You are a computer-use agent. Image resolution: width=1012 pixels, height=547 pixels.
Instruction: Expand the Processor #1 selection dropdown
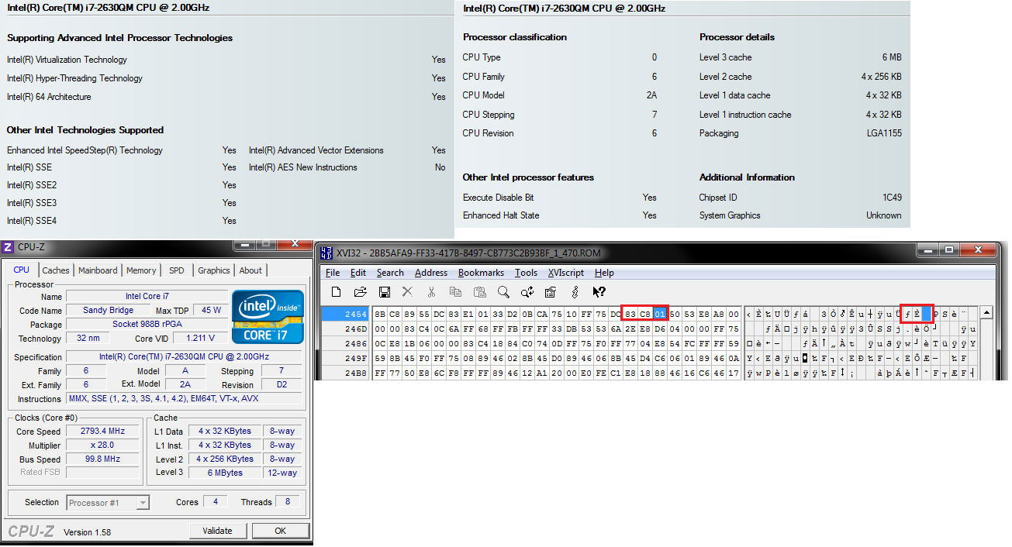point(143,503)
